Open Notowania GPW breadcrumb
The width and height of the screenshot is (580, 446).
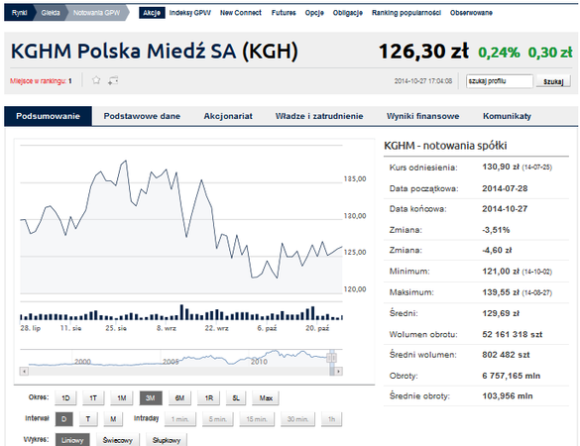point(96,13)
